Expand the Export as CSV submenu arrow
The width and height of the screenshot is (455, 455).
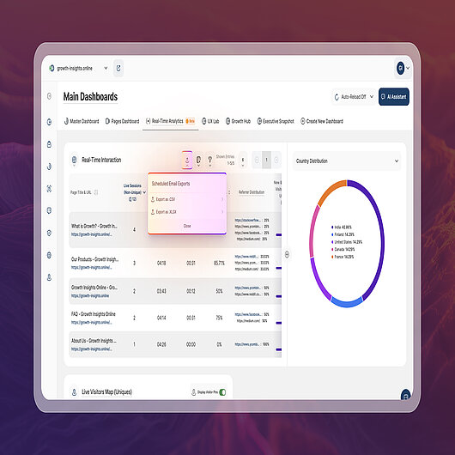222,199
